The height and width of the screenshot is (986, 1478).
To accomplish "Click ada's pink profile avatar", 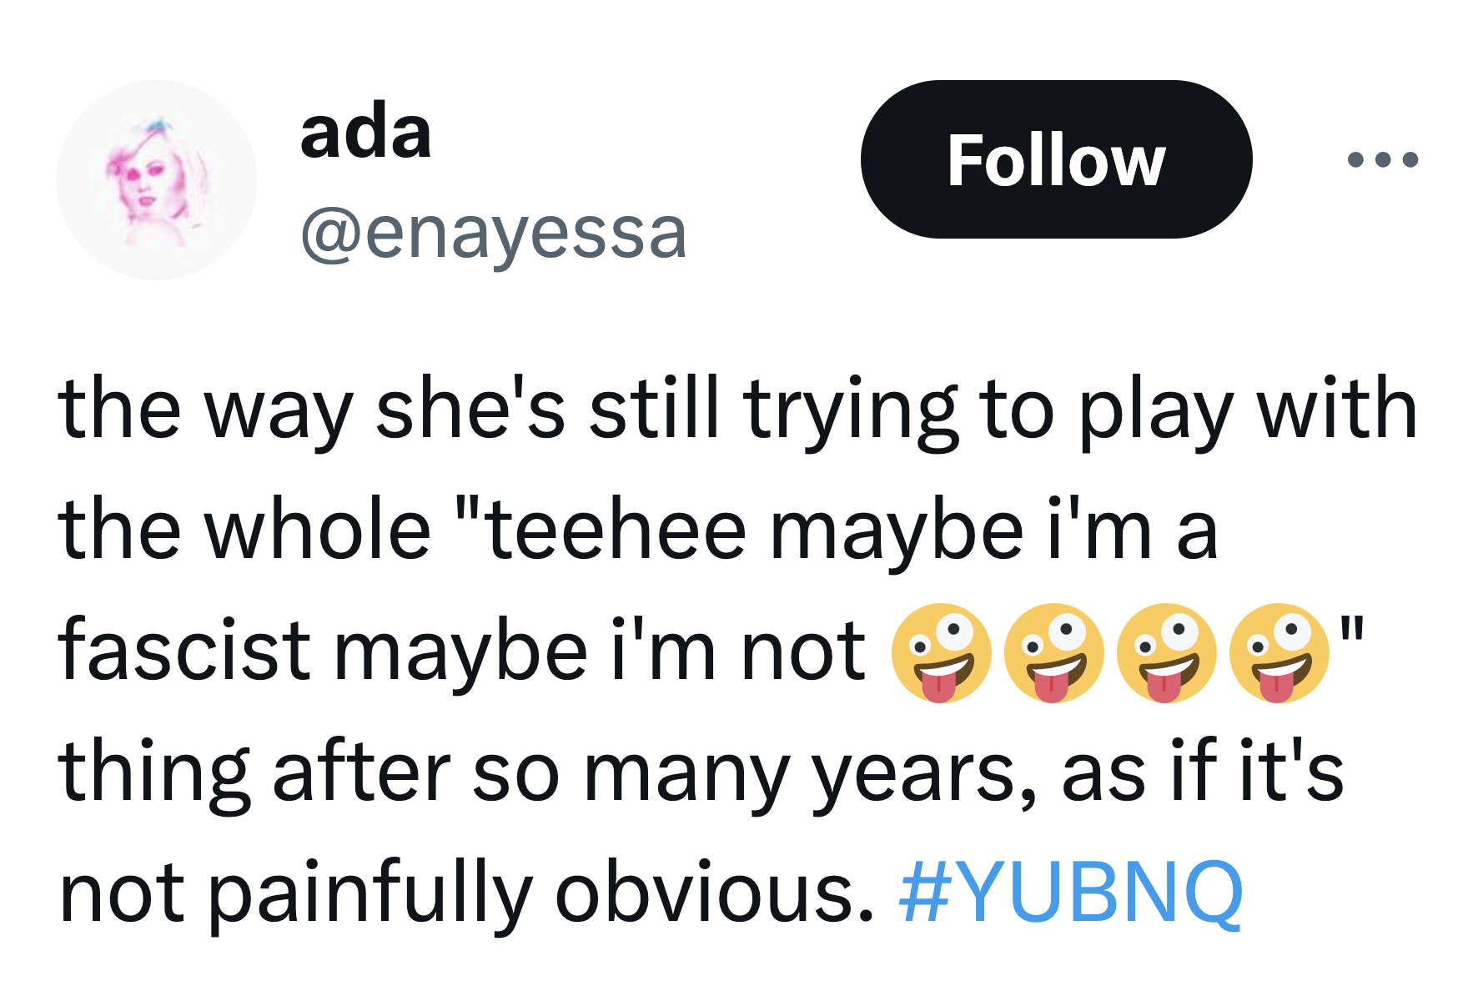I will pyautogui.click(x=157, y=180).
